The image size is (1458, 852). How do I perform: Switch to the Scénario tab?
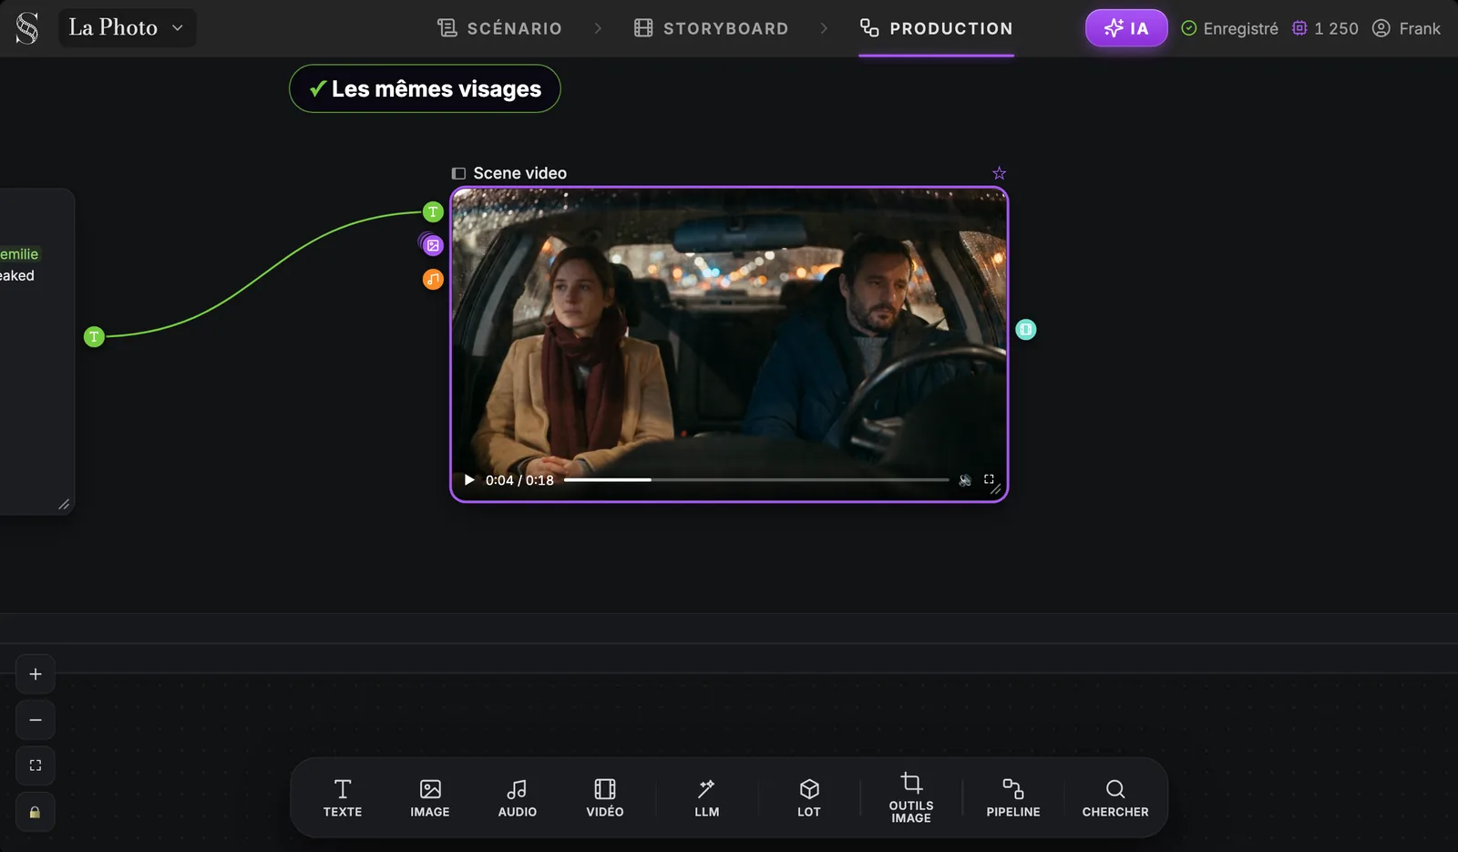499,28
